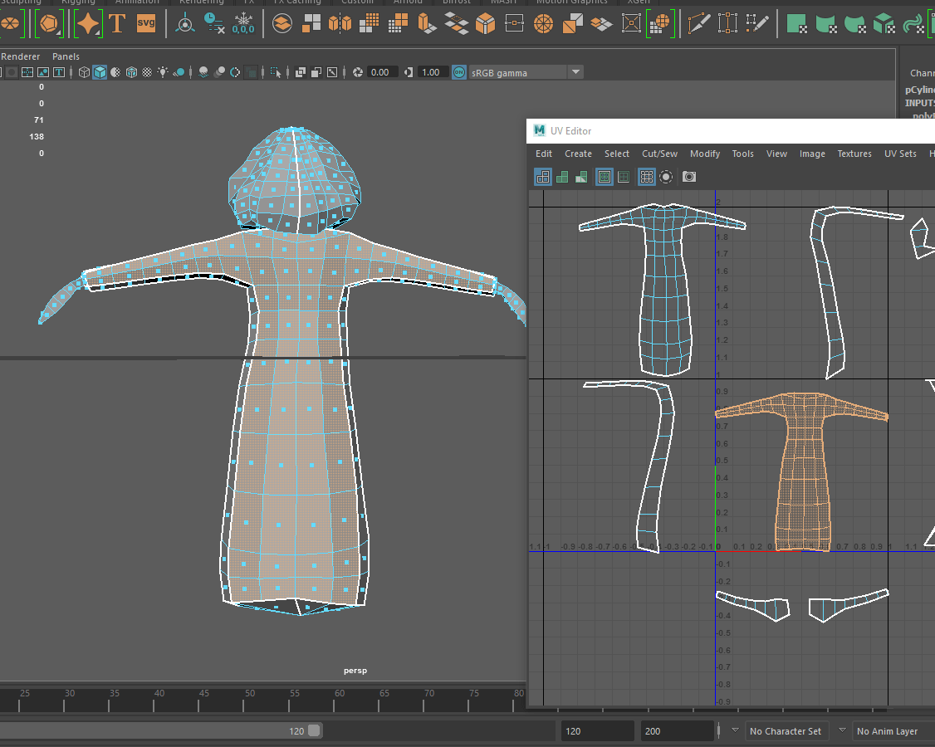Toggle color management ON button
Screen dimensions: 935x747
pos(458,72)
